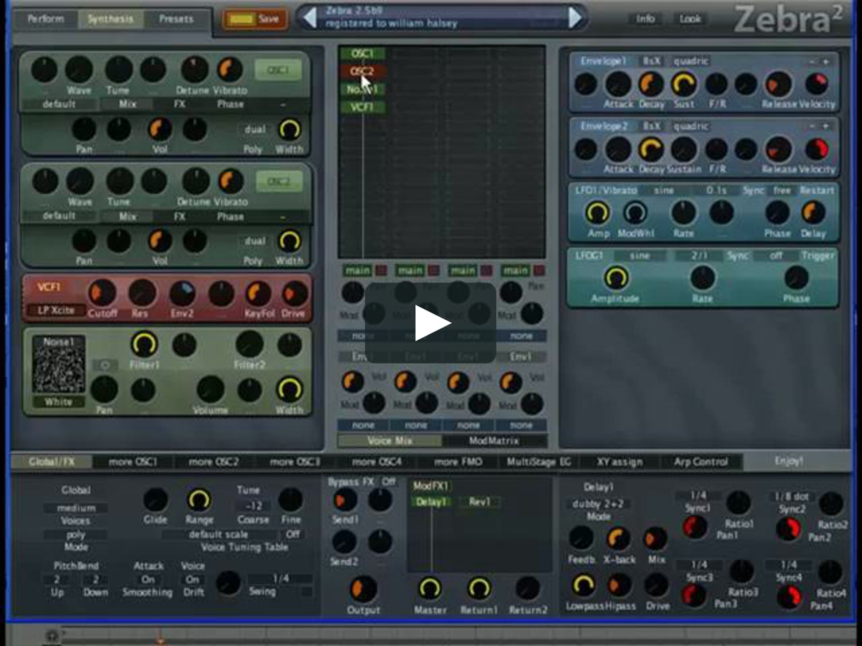Click the VCF1 Cutoff knob
The height and width of the screenshot is (646, 862).
point(102,293)
